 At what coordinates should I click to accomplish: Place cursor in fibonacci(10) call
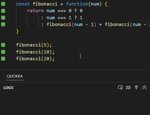pos(35,52)
